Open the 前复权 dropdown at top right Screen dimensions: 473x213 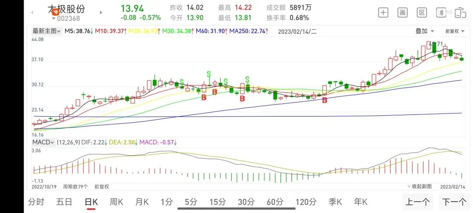tap(454, 31)
